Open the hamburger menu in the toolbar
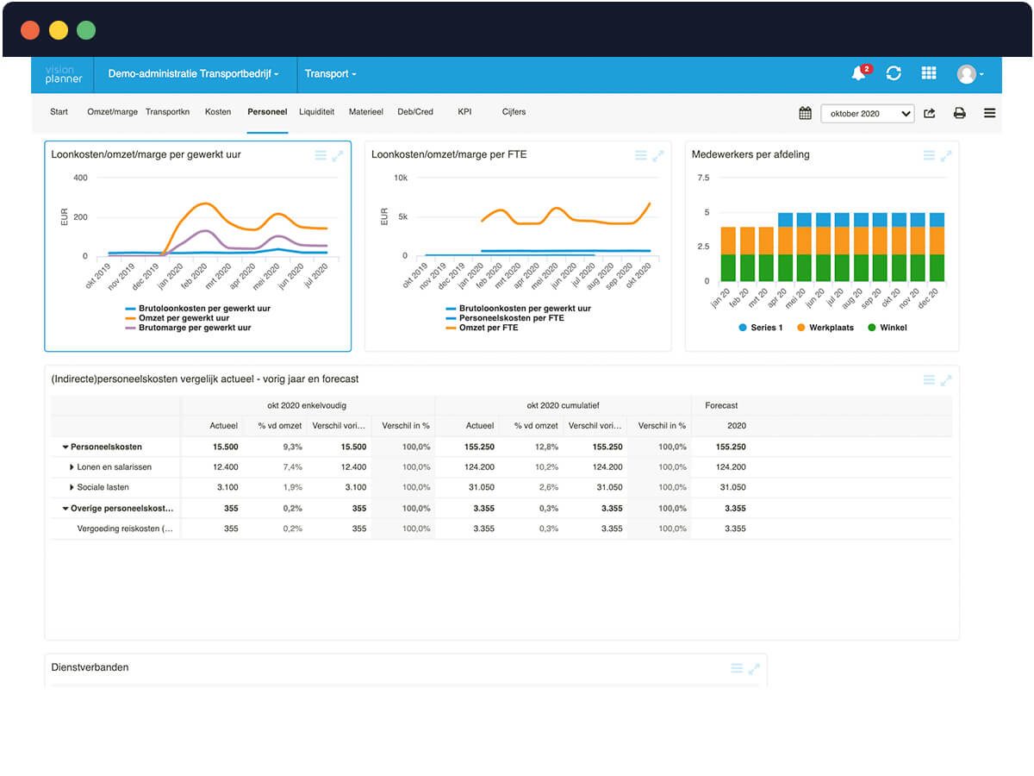Viewport: 1034px width, 776px height. pyautogui.click(x=989, y=113)
